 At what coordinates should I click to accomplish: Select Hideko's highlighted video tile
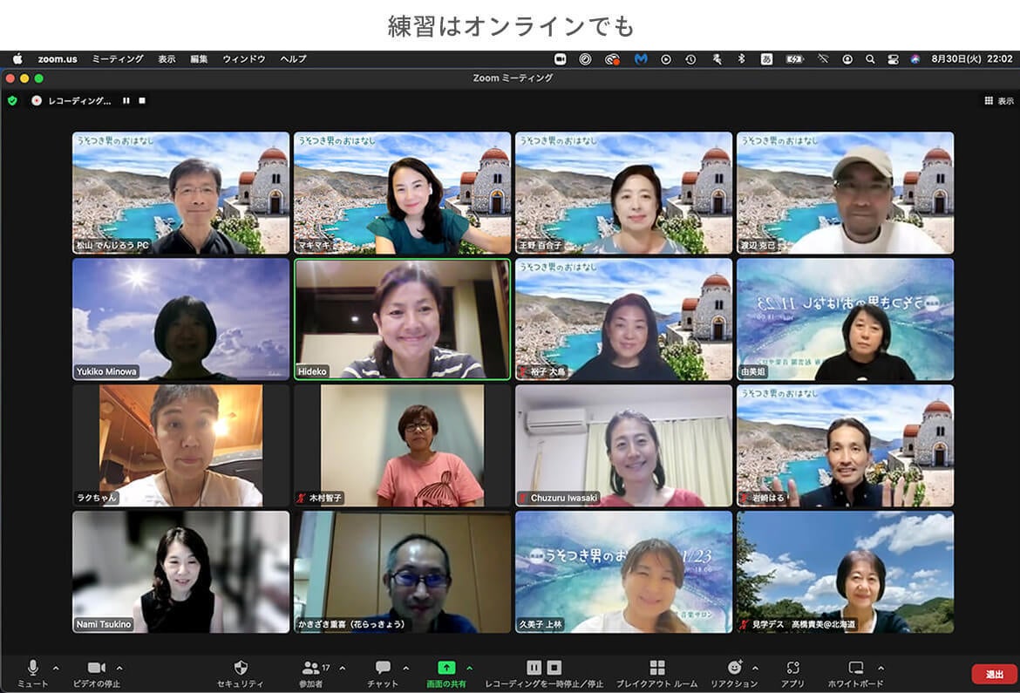tap(402, 319)
